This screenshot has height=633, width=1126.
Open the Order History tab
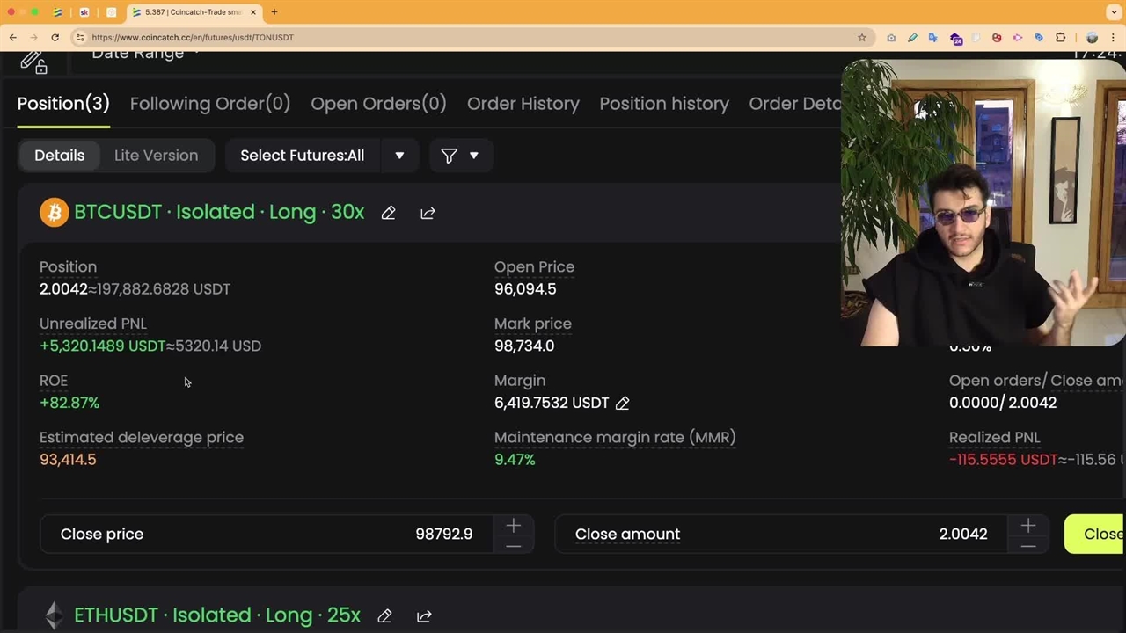(523, 104)
